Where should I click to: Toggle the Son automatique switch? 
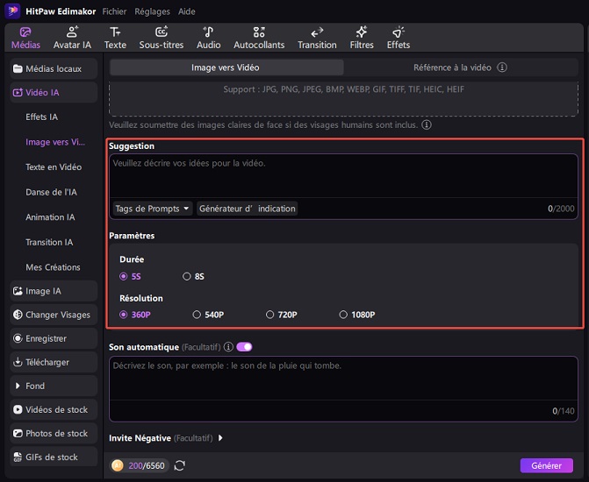(x=244, y=347)
